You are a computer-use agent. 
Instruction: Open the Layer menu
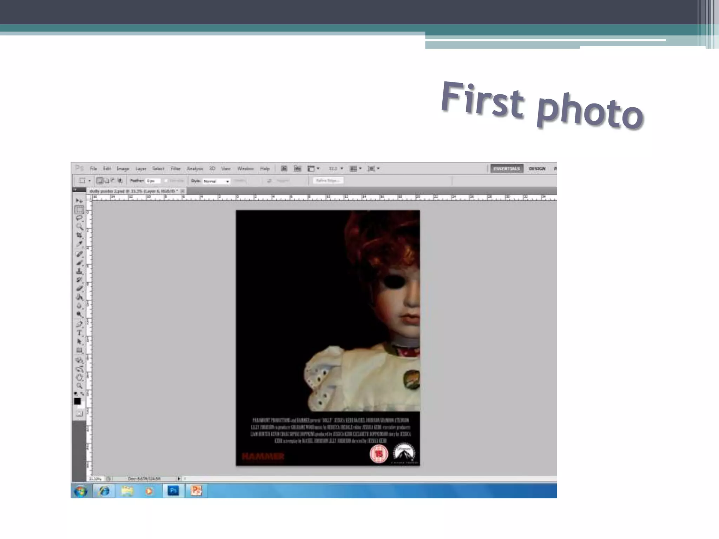pos(141,169)
